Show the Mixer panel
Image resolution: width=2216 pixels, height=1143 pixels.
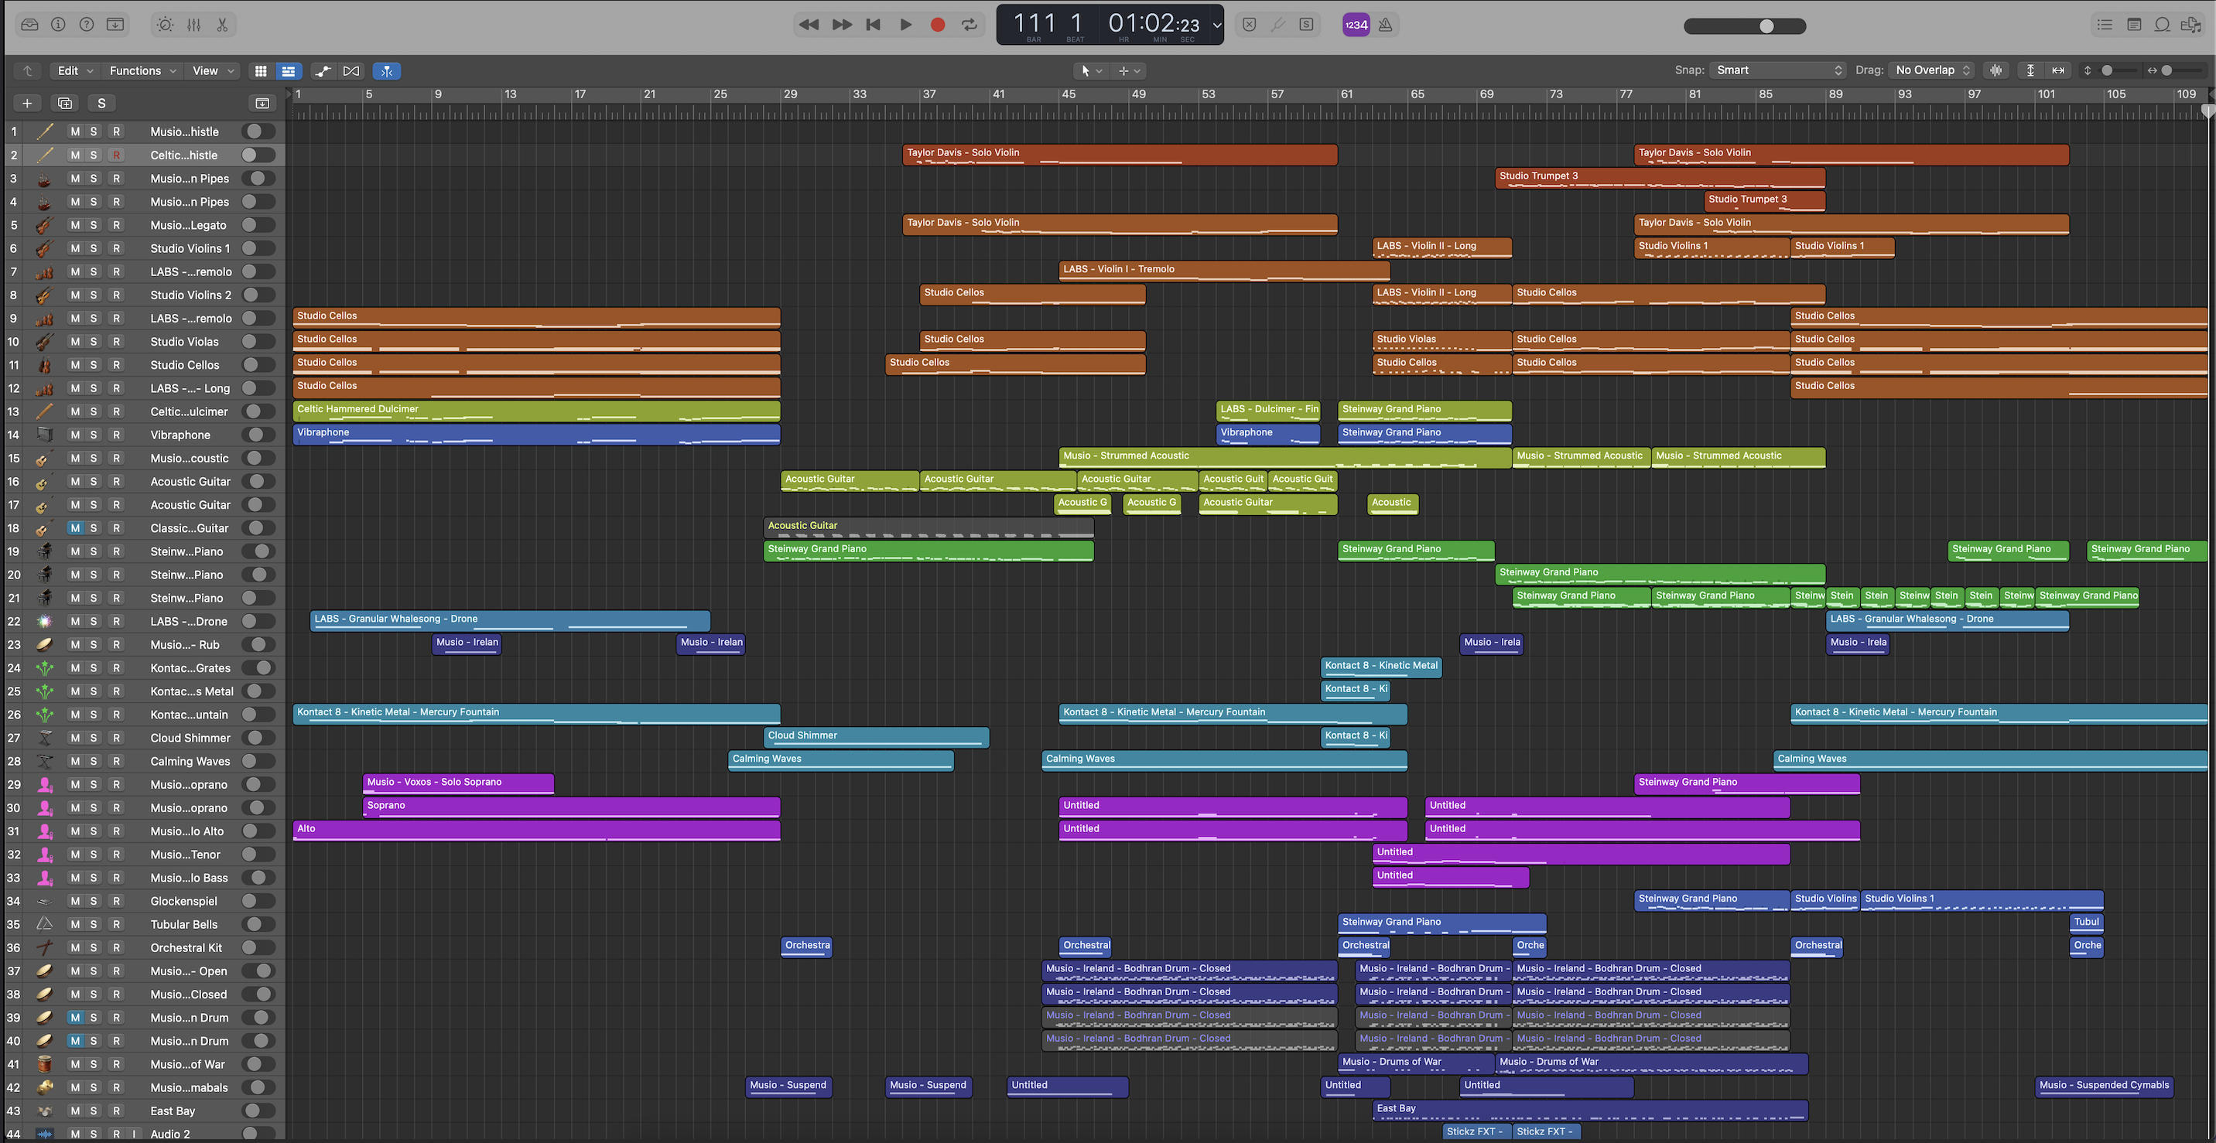[x=194, y=25]
